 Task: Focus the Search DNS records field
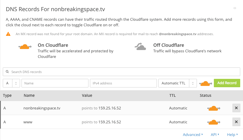pos(122,72)
